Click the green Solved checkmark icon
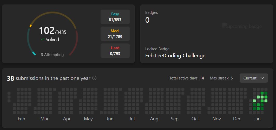The width and height of the screenshot is (276, 130). (x=42, y=40)
